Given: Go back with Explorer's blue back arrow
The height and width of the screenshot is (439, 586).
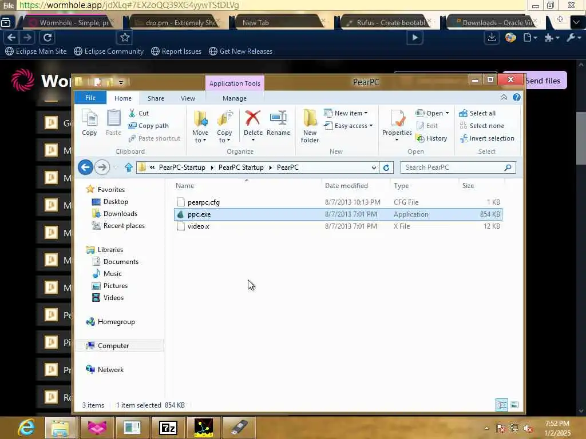Looking at the screenshot, I should point(86,167).
